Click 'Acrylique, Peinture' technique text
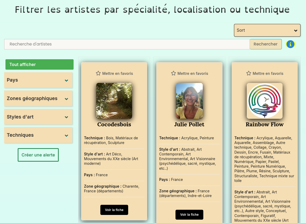This screenshot has width=306, height=223. point(198,138)
